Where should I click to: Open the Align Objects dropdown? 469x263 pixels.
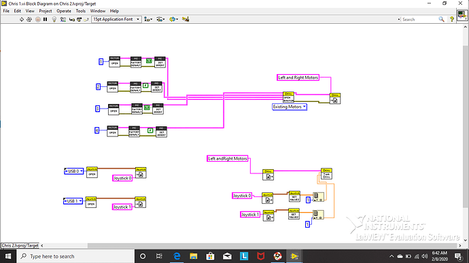[148, 19]
